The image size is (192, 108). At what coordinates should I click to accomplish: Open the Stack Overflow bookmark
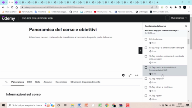(9, 12)
